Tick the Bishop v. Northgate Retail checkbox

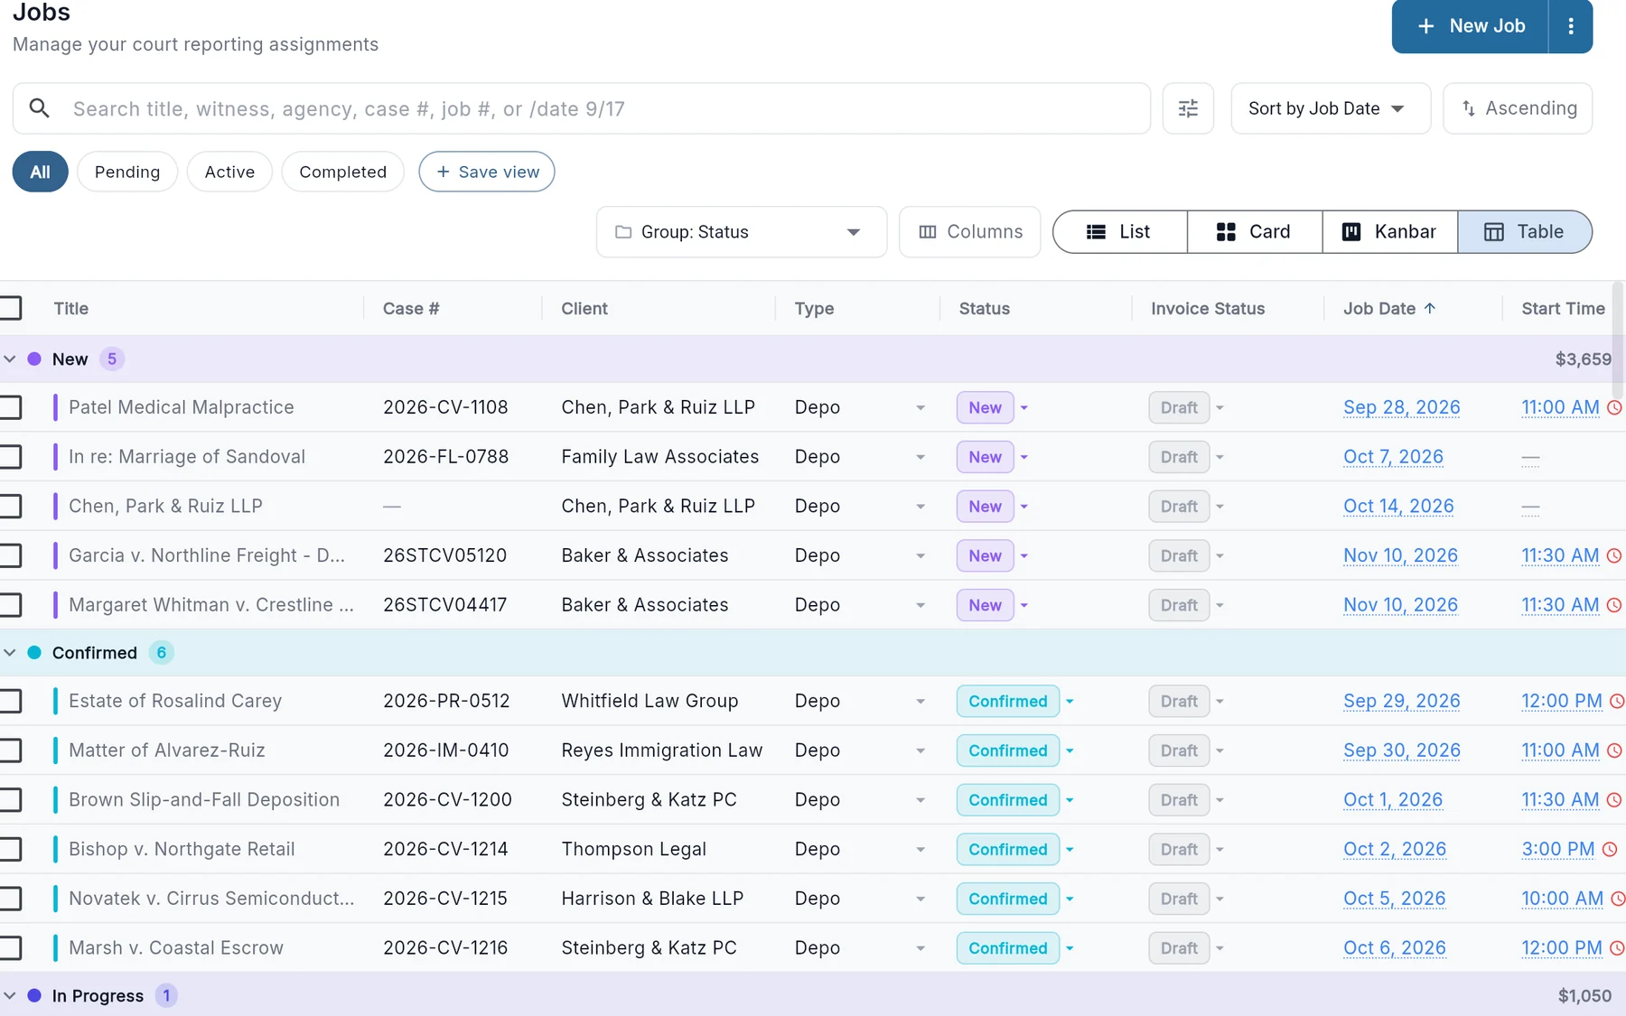pos(10,849)
